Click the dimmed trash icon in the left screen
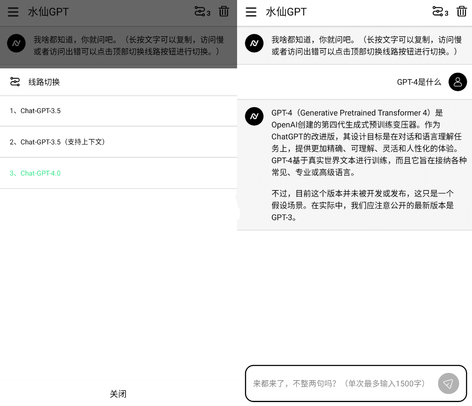Viewport: 472px width, 406px height. (224, 12)
